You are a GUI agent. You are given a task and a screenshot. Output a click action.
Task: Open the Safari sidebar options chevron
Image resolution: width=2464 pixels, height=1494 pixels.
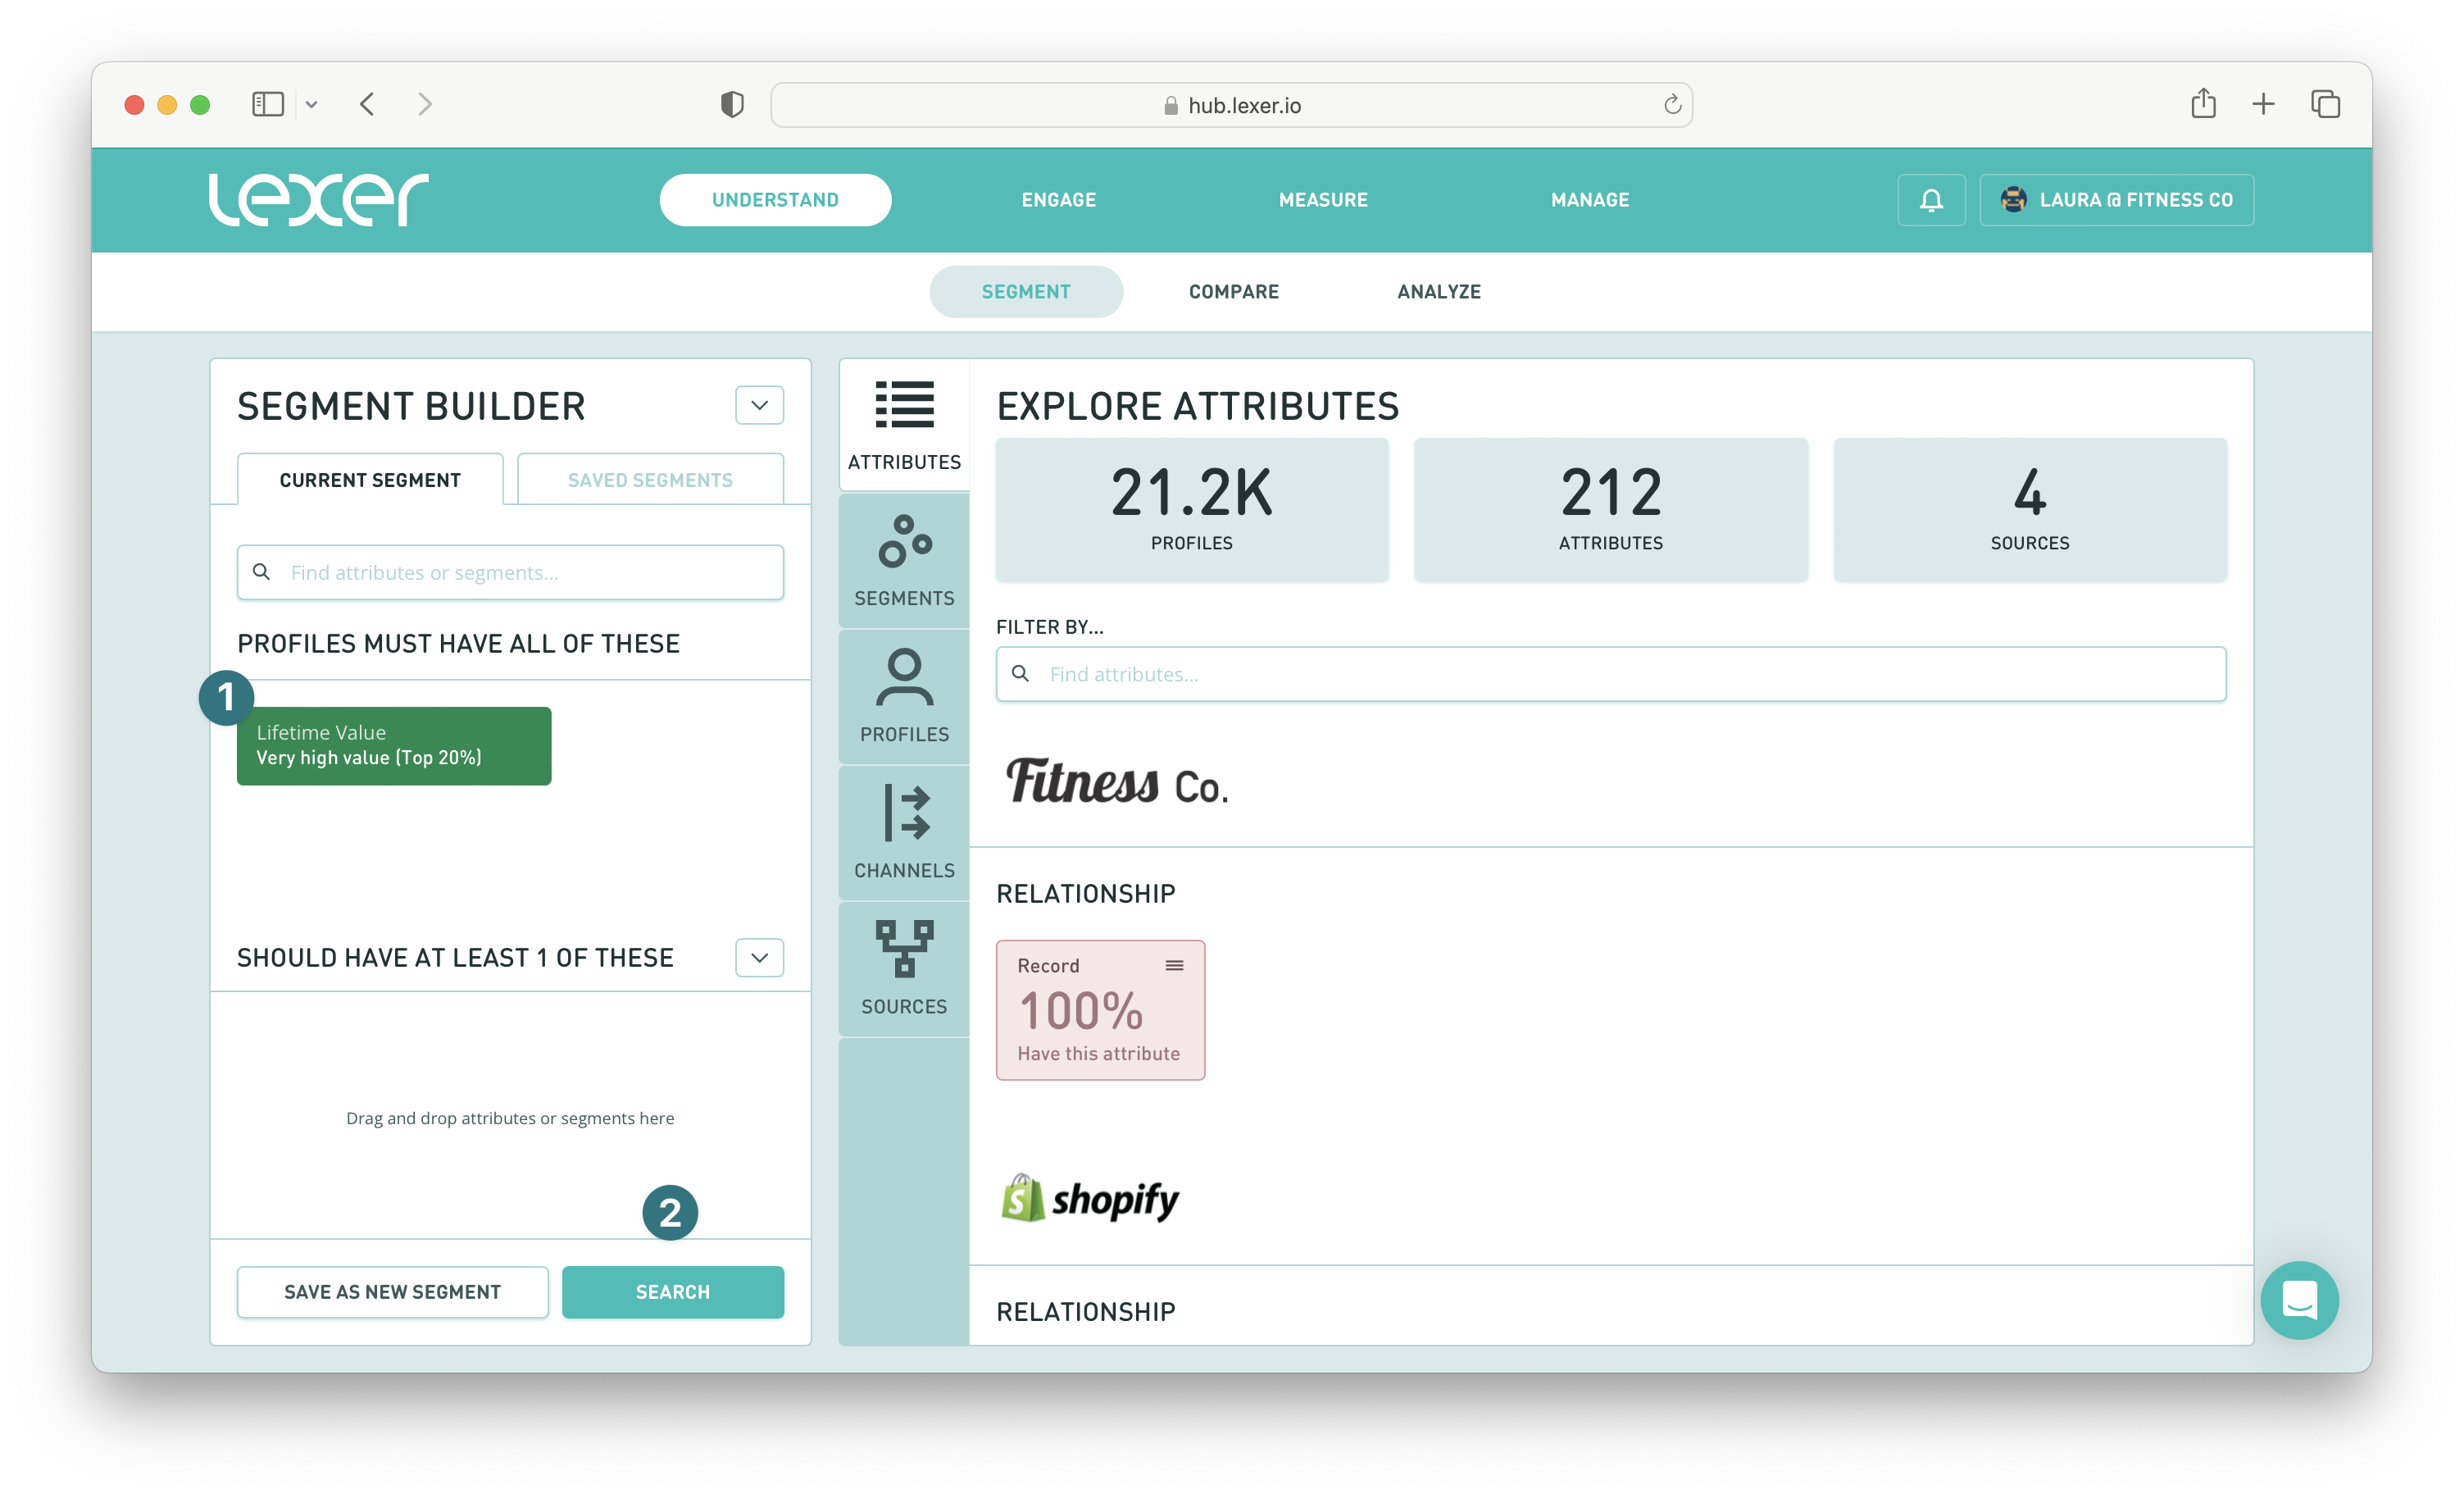tap(311, 104)
